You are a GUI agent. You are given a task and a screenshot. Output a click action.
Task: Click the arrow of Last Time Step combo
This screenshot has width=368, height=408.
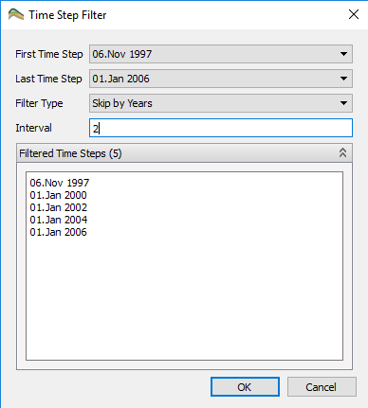tap(343, 79)
